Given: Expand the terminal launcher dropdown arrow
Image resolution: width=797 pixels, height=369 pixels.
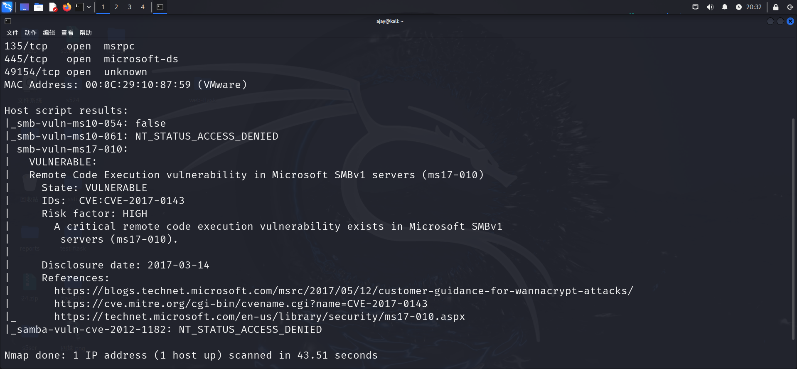Looking at the screenshot, I should [x=89, y=7].
